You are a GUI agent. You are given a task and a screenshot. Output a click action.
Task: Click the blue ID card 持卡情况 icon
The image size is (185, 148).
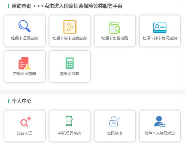[160, 28]
